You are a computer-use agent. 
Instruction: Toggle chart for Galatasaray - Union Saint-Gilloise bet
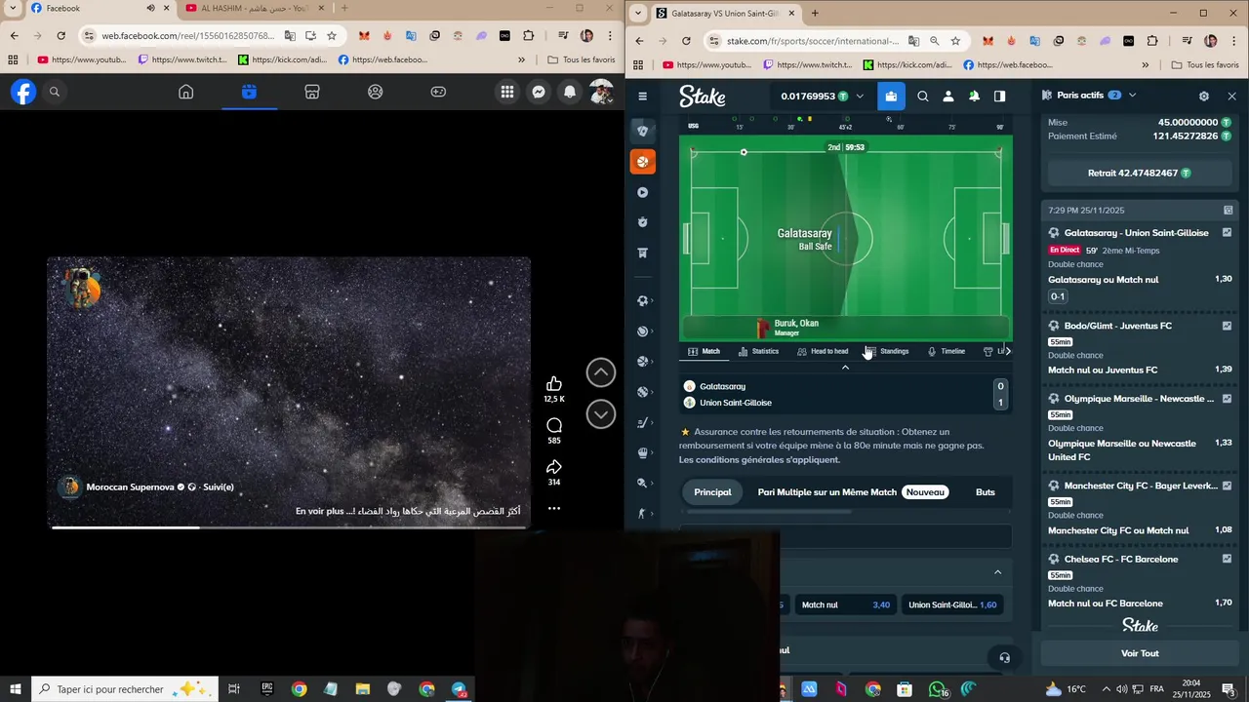click(x=1227, y=233)
